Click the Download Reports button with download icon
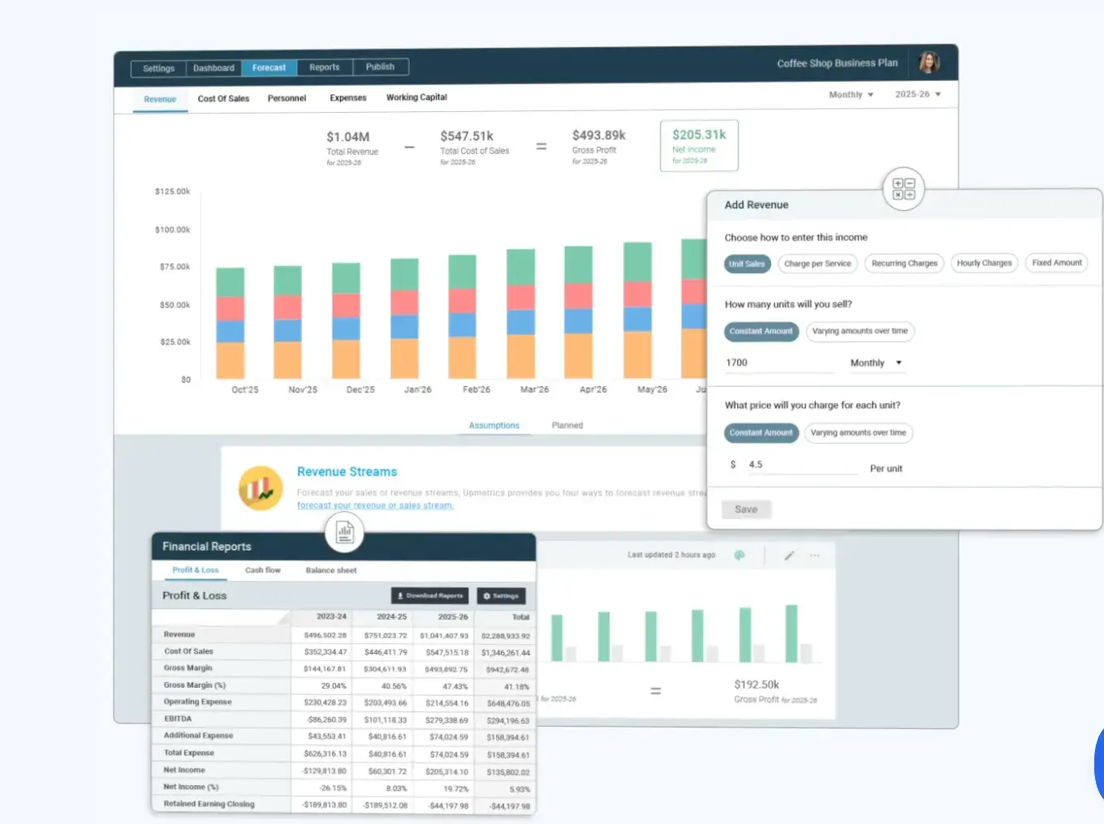This screenshot has width=1104, height=824. coord(429,595)
